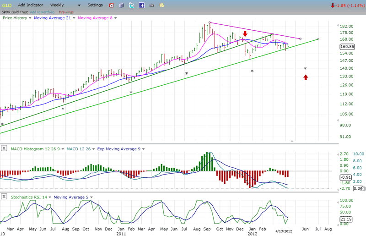Click the alarm clock alert icon
The height and width of the screenshot is (236, 366).
point(112,5)
